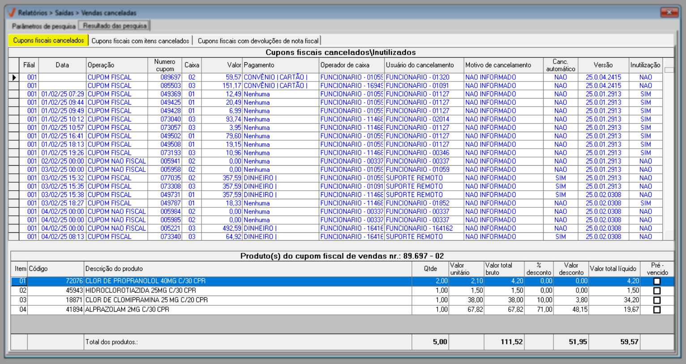This screenshot has height=364, width=686.
Task: Sort by Valor column header
Action: coord(234,65)
